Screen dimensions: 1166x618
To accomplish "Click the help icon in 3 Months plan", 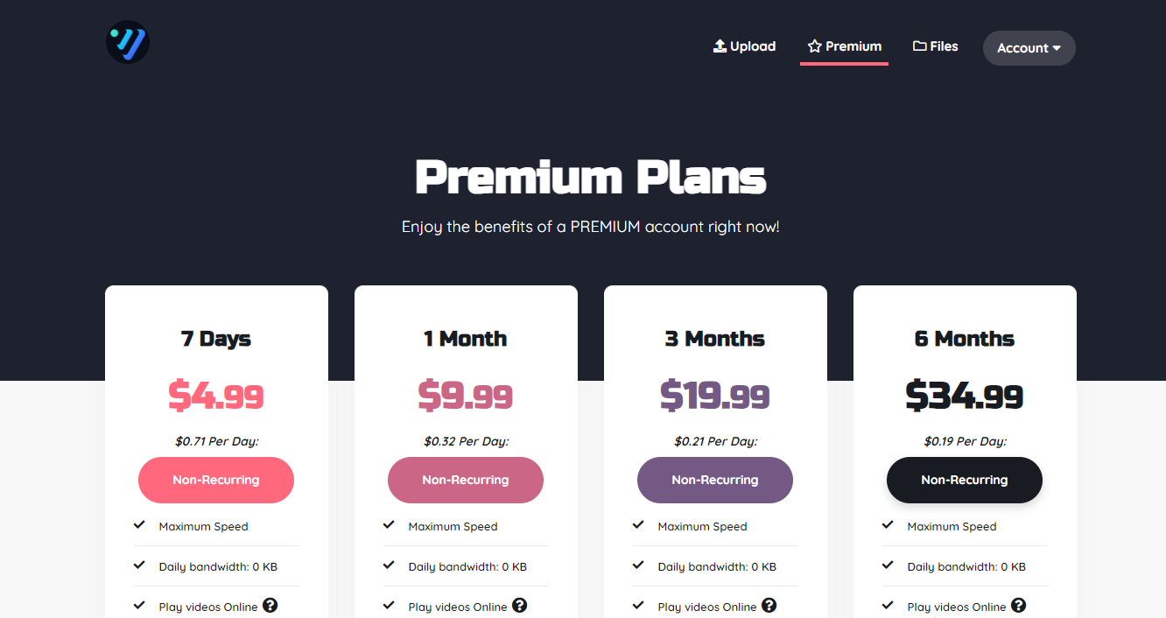I will [769, 605].
